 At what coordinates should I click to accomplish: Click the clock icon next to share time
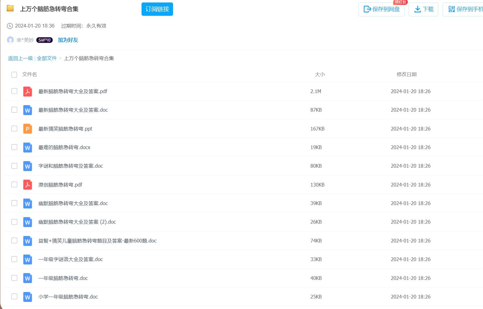coord(10,26)
